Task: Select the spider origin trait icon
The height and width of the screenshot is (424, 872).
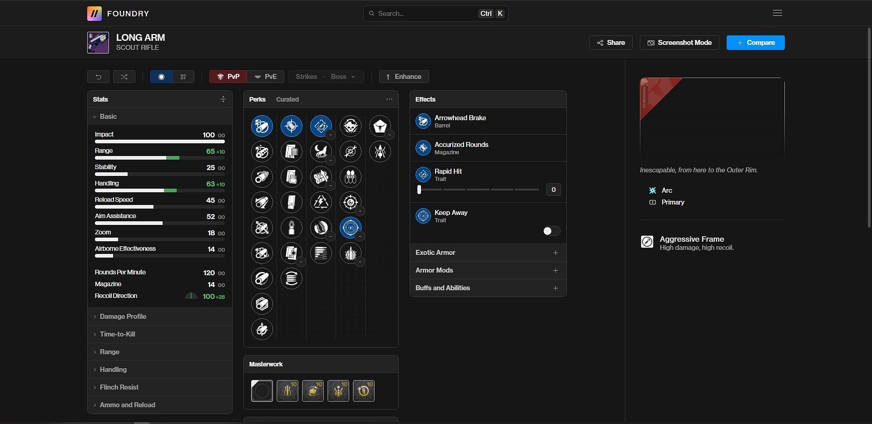Action: coord(380,151)
